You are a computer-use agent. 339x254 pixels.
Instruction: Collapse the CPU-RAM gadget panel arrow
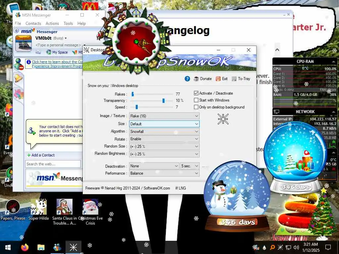[x=333, y=62]
